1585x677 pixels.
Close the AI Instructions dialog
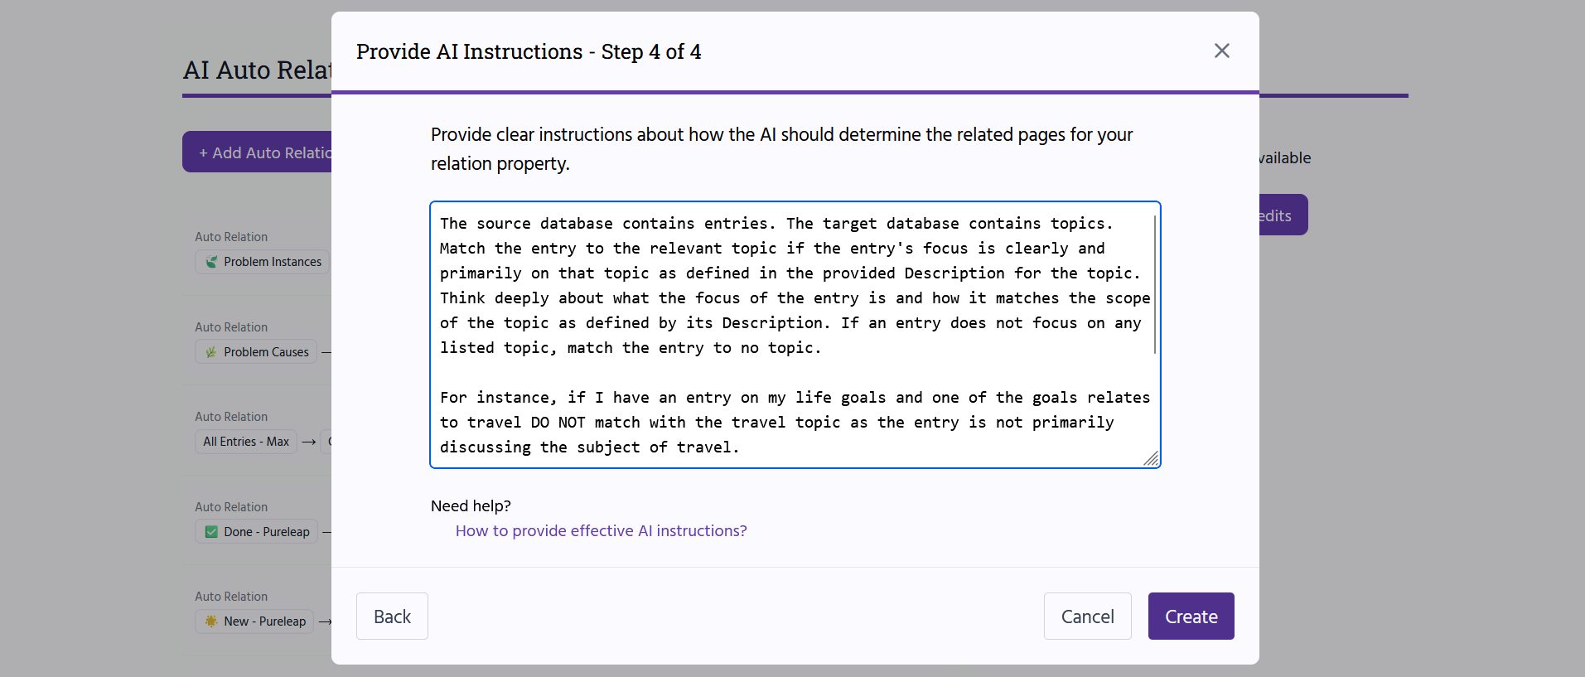(x=1221, y=51)
